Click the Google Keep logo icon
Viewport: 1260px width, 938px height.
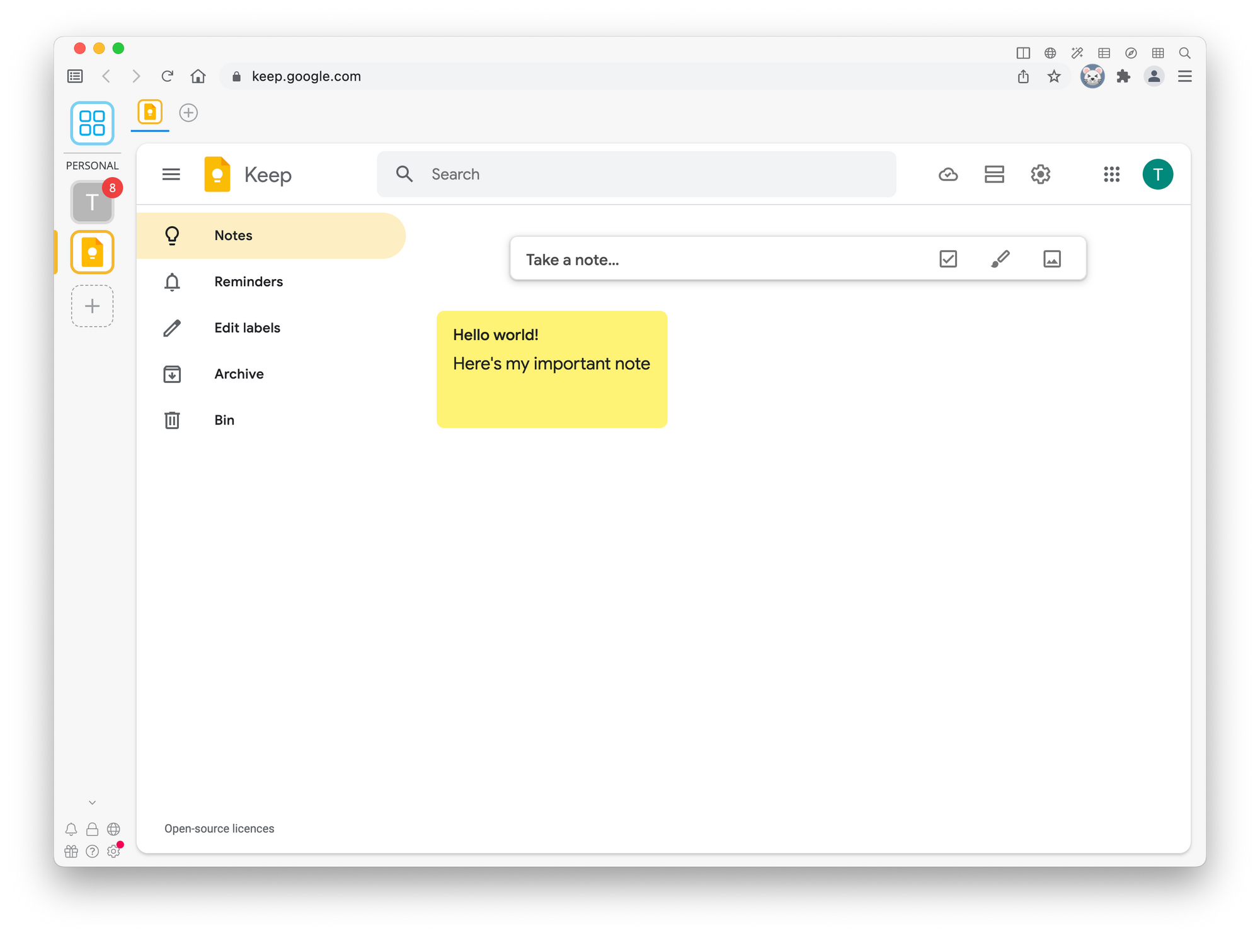click(218, 174)
